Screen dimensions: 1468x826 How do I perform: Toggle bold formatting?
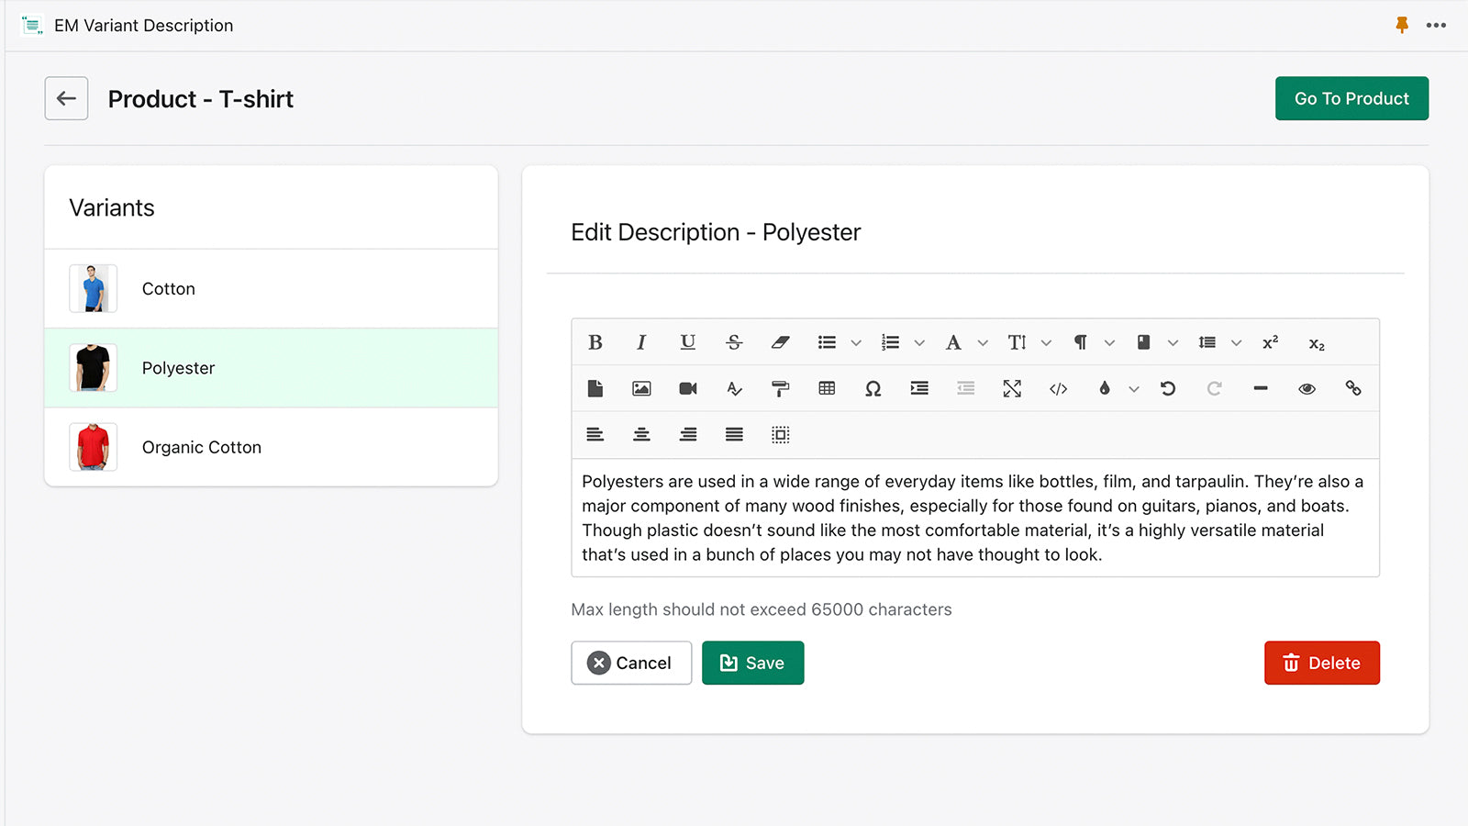coord(595,342)
